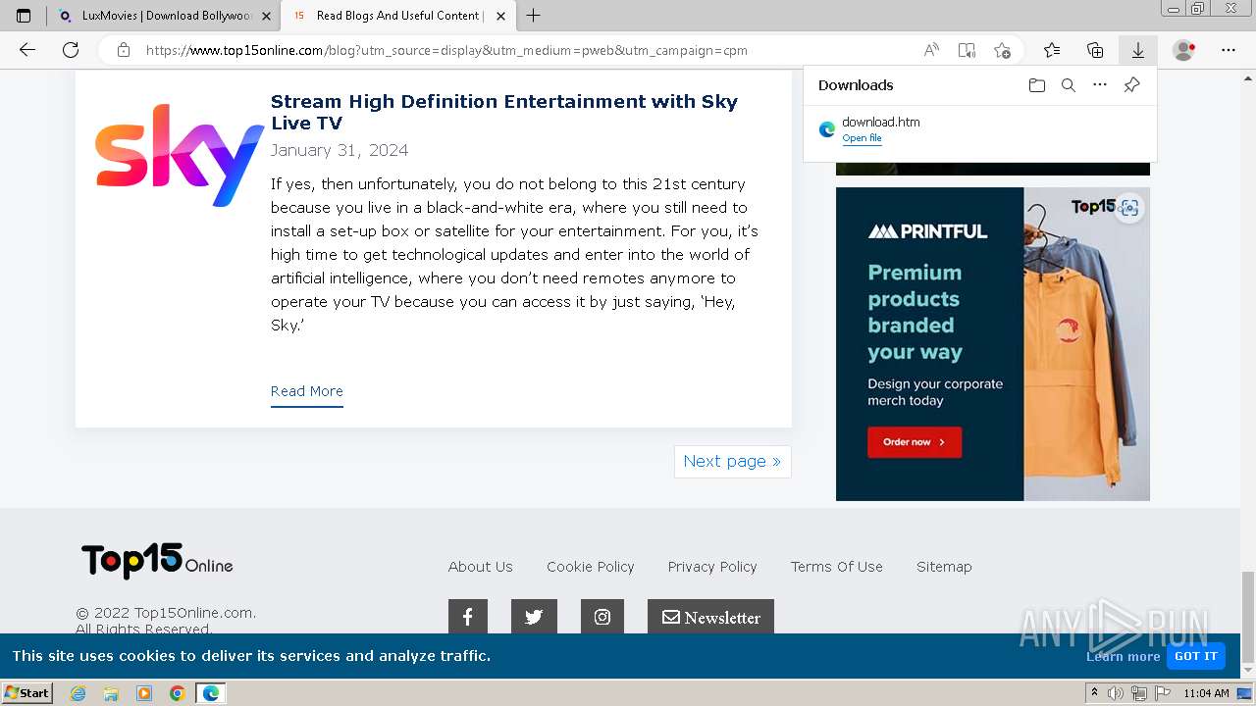1256x706 pixels.
Task: Click the Top15 Online footer logo
Action: coord(157,561)
